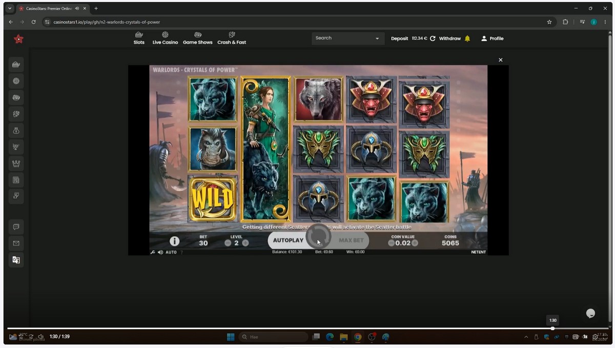
Task: Click the 1:30 playhead marker
Action: pyautogui.click(x=552, y=328)
